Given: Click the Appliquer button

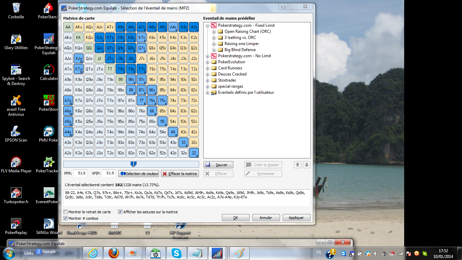Looking at the screenshot, I should coord(296,218).
